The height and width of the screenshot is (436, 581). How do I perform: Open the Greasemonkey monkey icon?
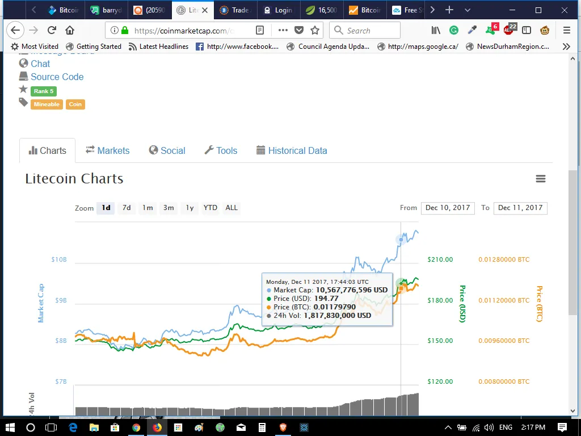[545, 31]
